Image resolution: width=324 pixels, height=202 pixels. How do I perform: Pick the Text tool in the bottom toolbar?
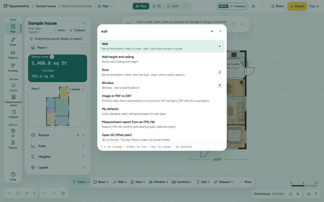(x=203, y=182)
